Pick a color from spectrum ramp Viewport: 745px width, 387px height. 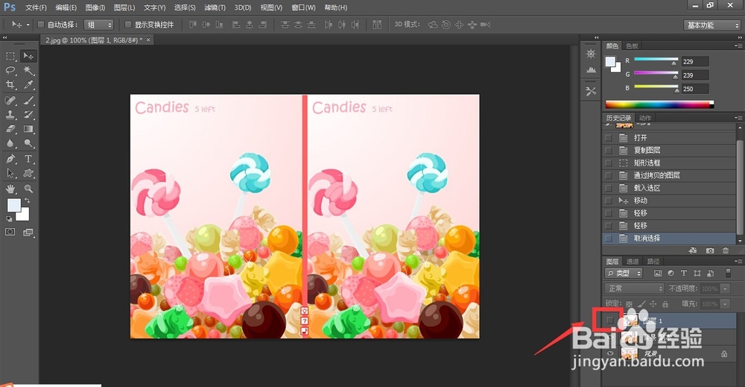659,104
